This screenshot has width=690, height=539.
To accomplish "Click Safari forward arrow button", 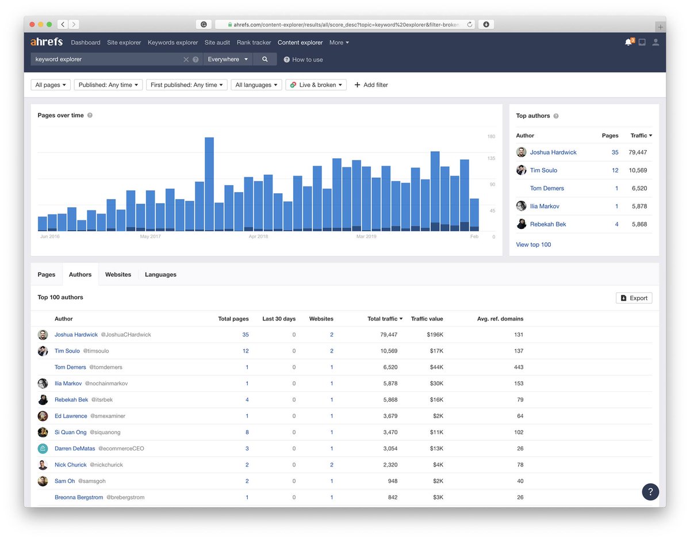I will (74, 24).
